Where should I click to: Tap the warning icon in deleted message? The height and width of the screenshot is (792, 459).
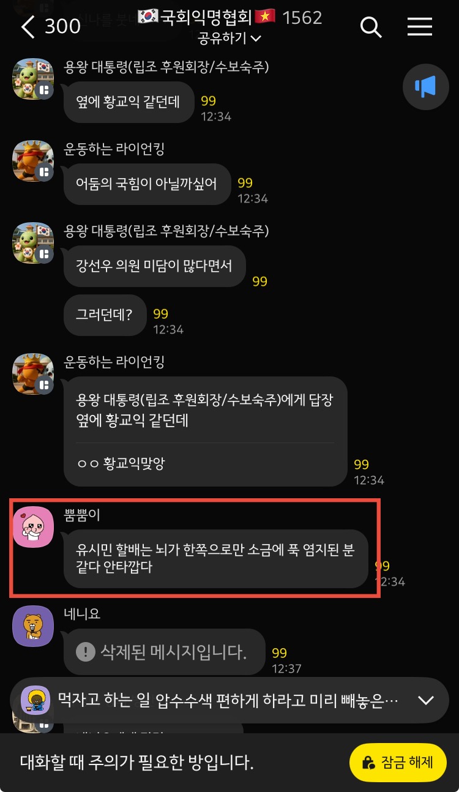(x=85, y=652)
